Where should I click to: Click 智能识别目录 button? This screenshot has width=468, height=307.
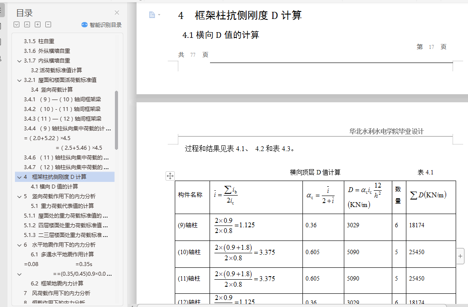(x=101, y=25)
